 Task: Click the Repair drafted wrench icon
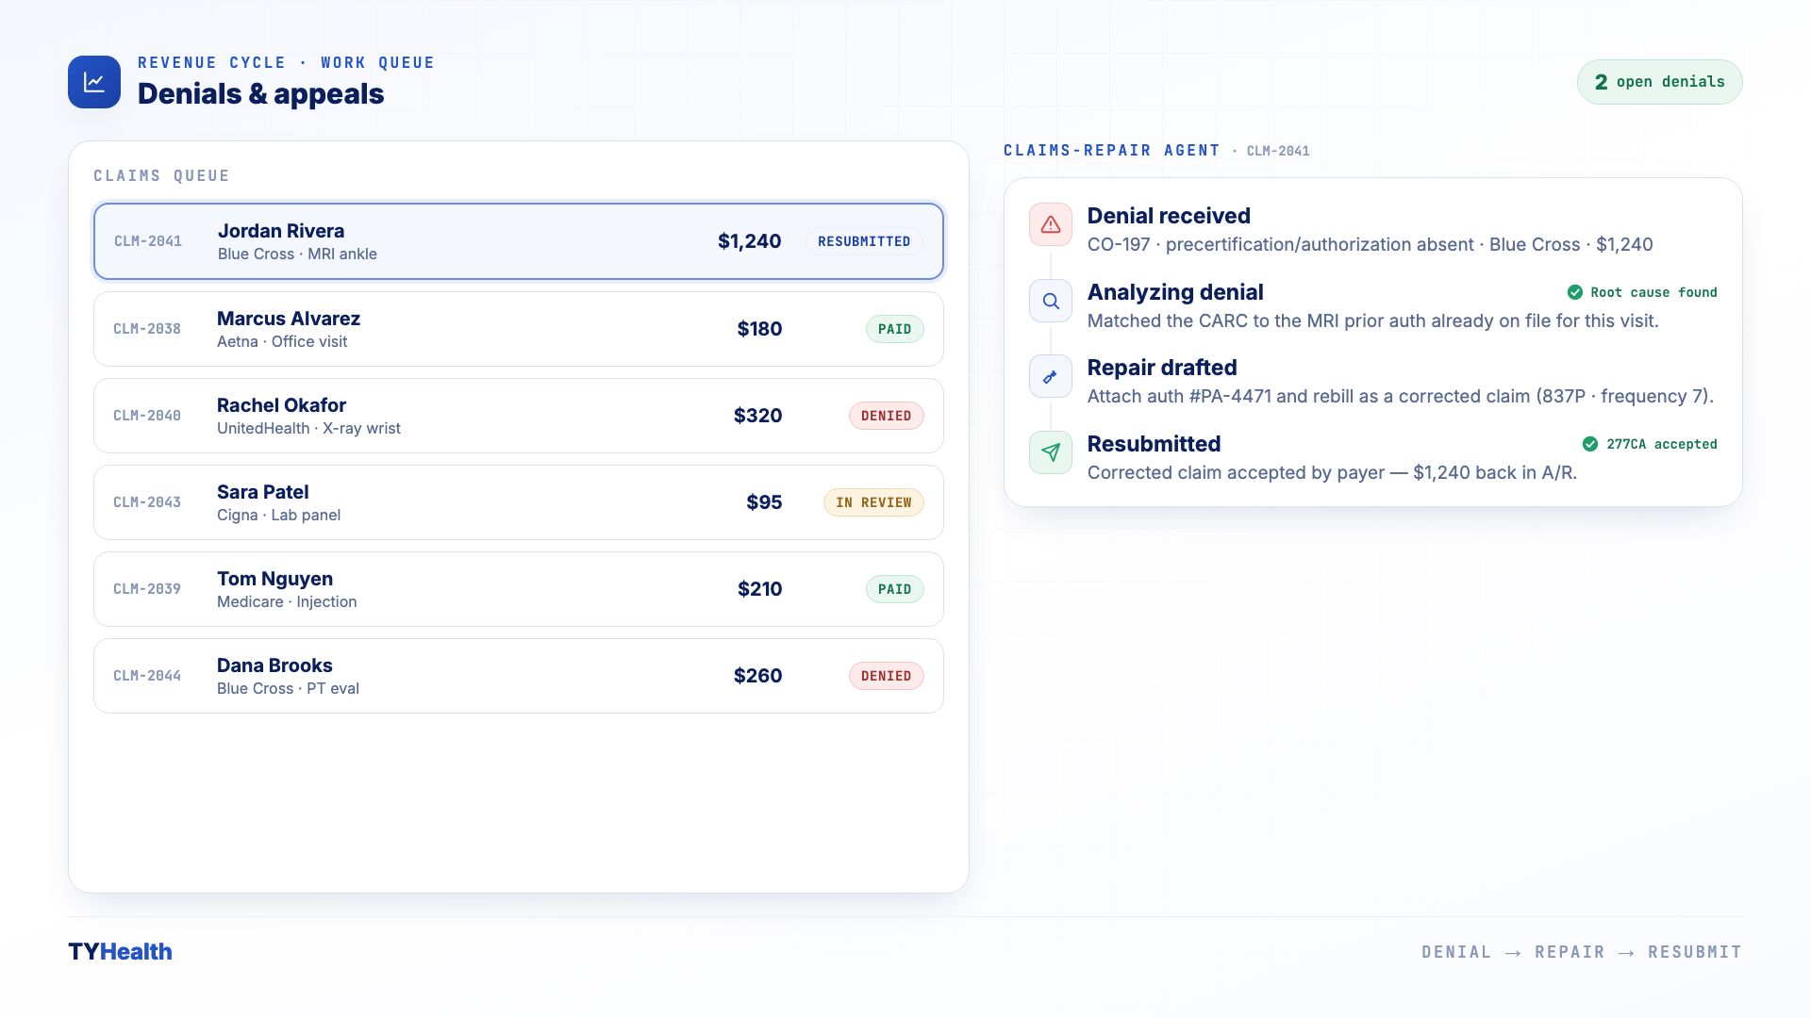(x=1051, y=377)
